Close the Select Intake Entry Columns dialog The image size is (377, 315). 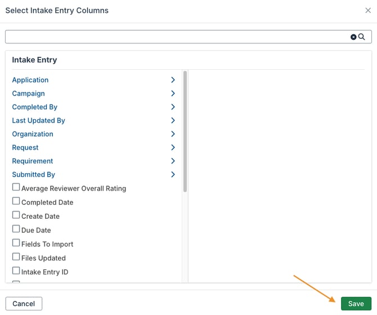pyautogui.click(x=368, y=10)
